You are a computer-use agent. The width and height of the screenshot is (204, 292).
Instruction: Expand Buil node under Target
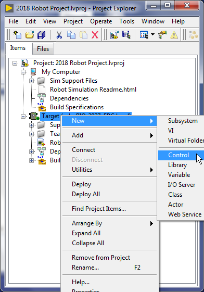pos(31,160)
